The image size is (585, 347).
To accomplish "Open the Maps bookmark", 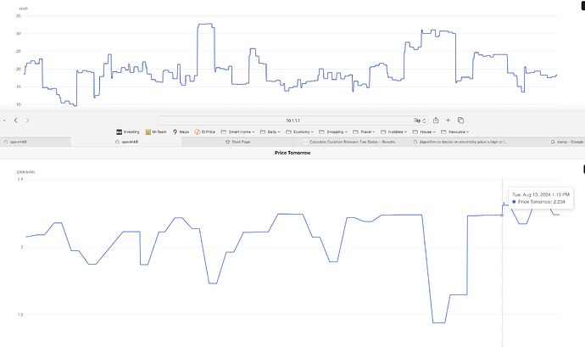I will pos(181,132).
